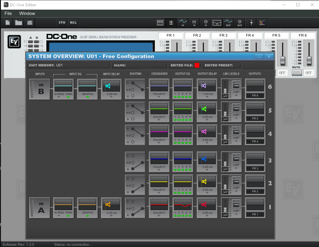Click the EV logo on device panel
This screenshot has height=247, width=319.
point(14,42)
